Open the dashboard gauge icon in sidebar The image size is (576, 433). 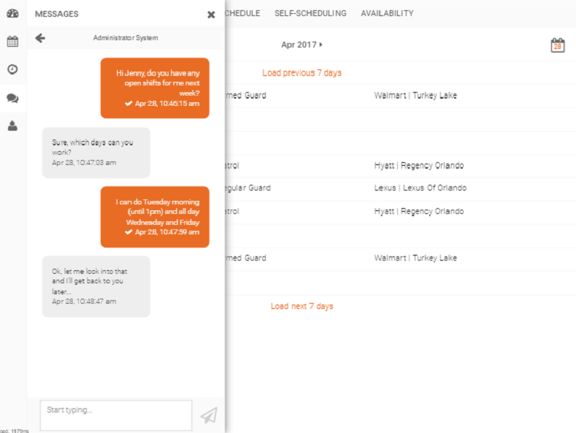point(12,13)
